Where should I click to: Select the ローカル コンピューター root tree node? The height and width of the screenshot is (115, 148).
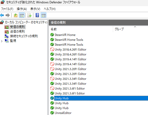[x=26, y=22]
